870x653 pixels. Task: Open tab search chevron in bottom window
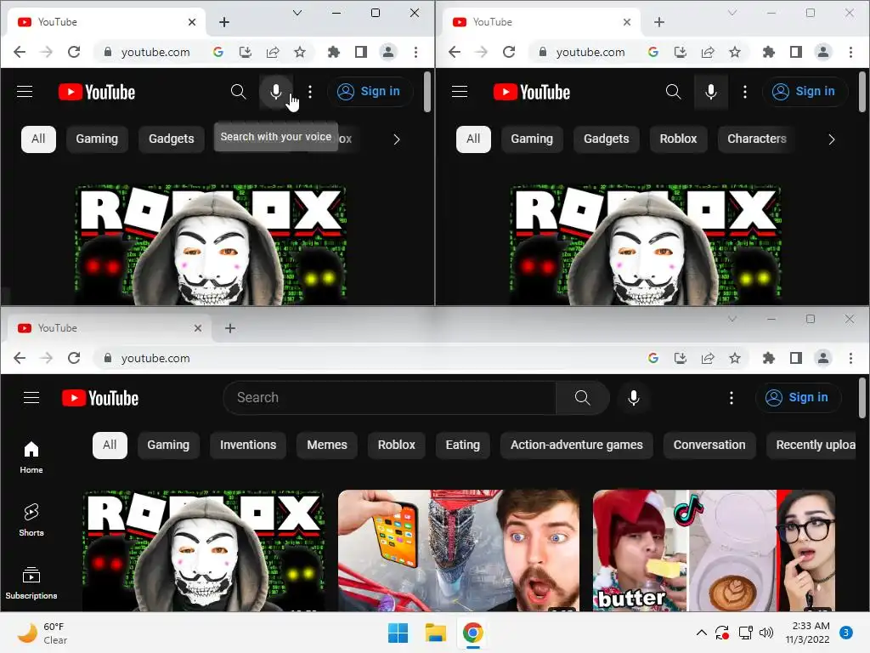(x=732, y=319)
